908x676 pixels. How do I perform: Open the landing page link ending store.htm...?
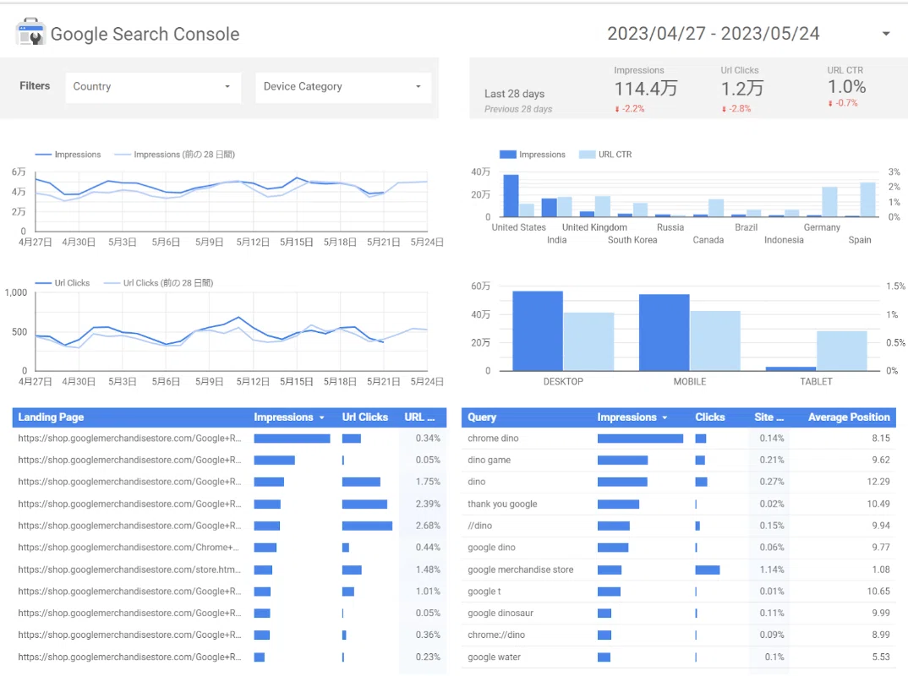(129, 570)
